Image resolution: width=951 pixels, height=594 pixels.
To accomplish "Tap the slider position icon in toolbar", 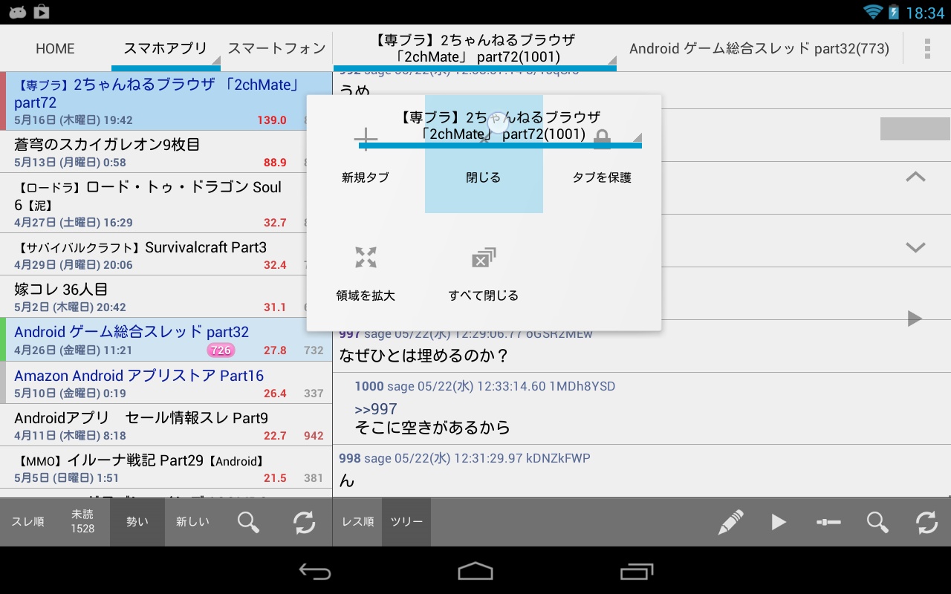I will click(x=828, y=522).
